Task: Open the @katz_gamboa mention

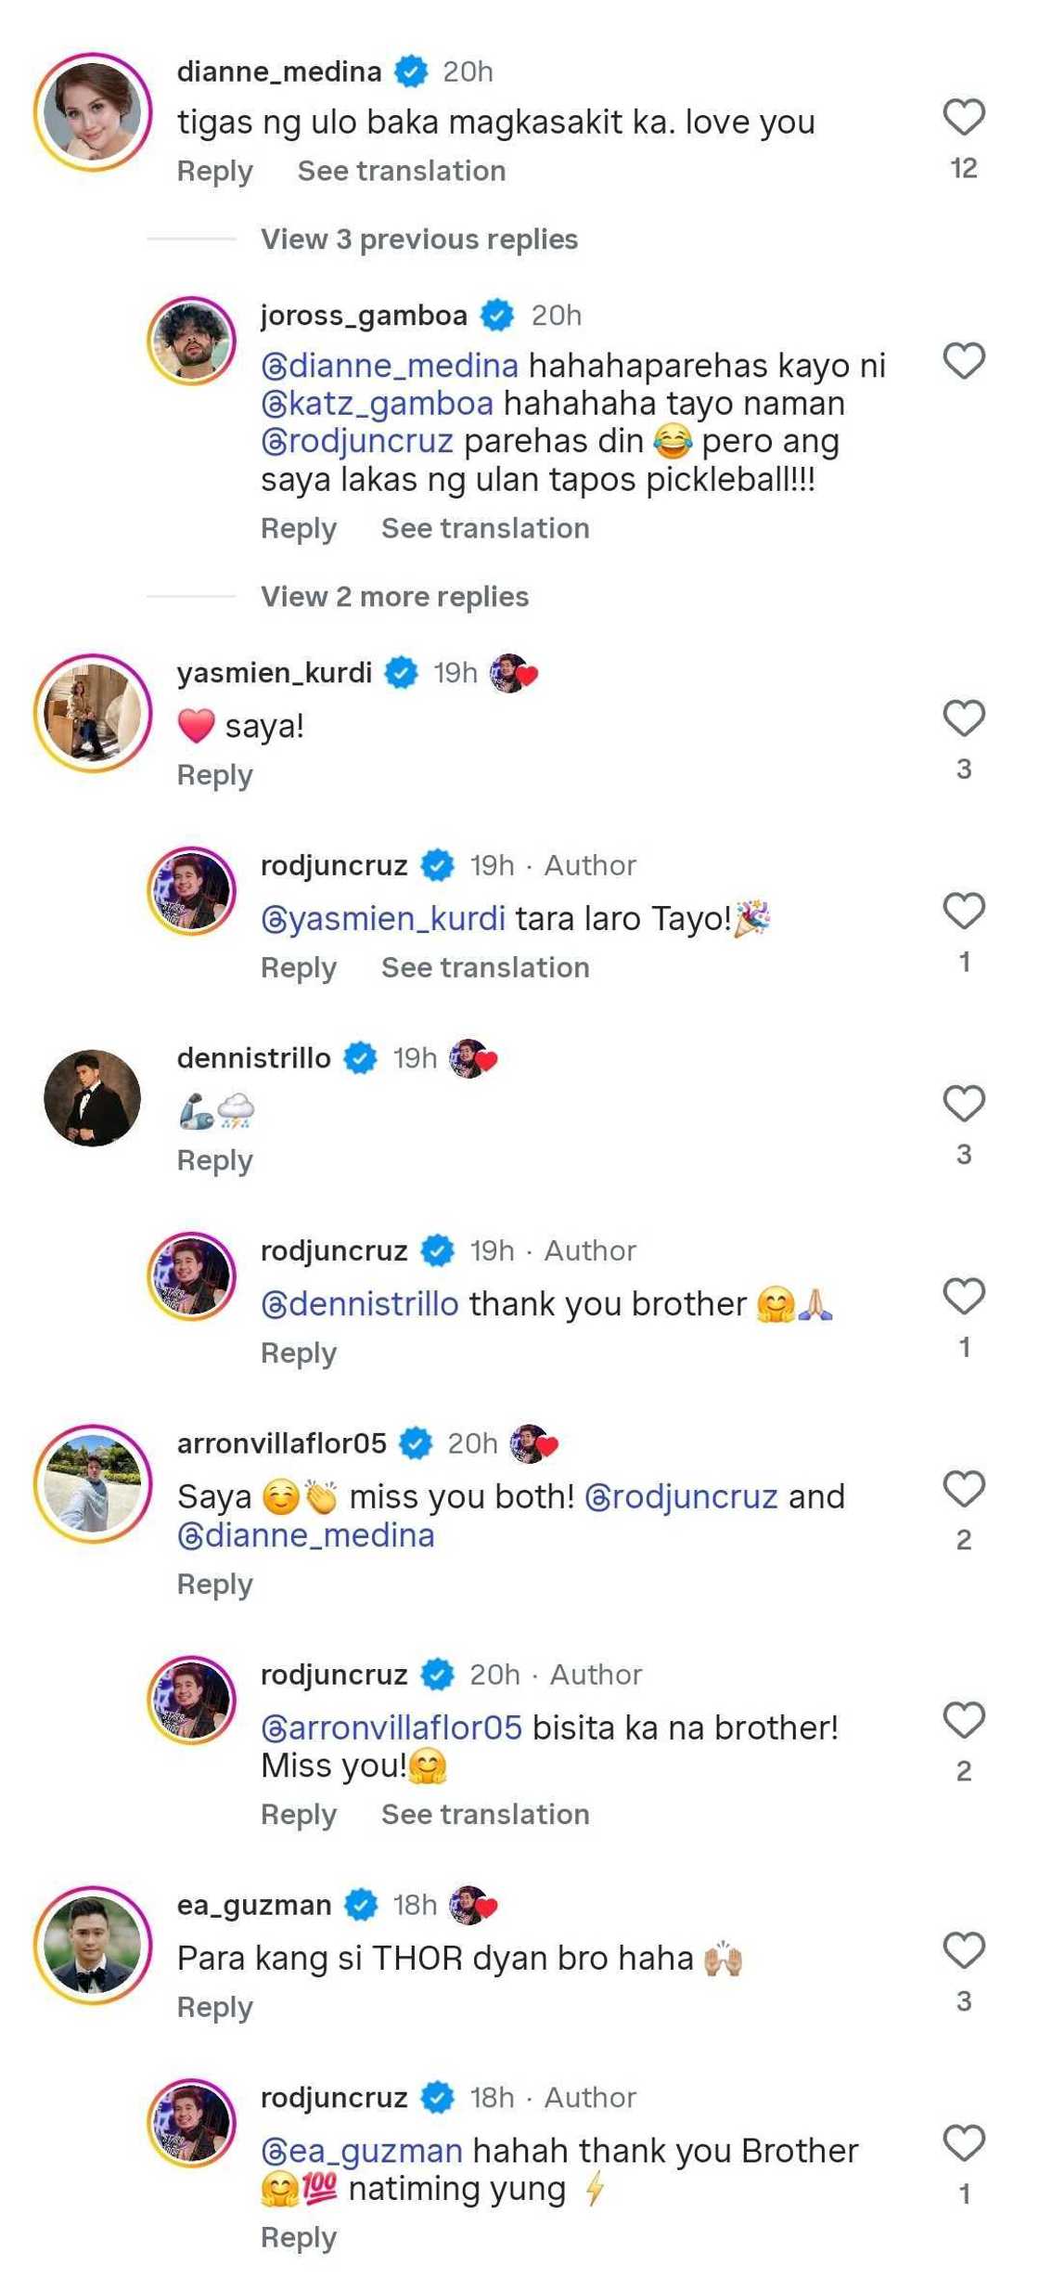Action: [x=378, y=404]
